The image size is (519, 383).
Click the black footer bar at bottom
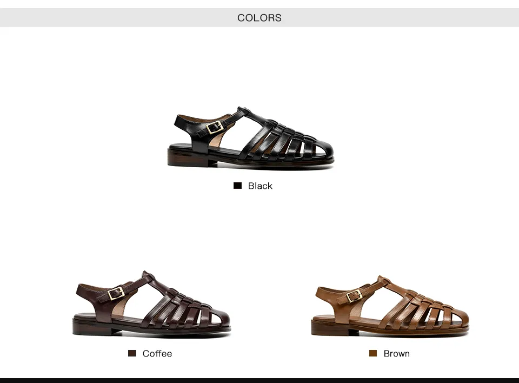[x=259, y=380]
